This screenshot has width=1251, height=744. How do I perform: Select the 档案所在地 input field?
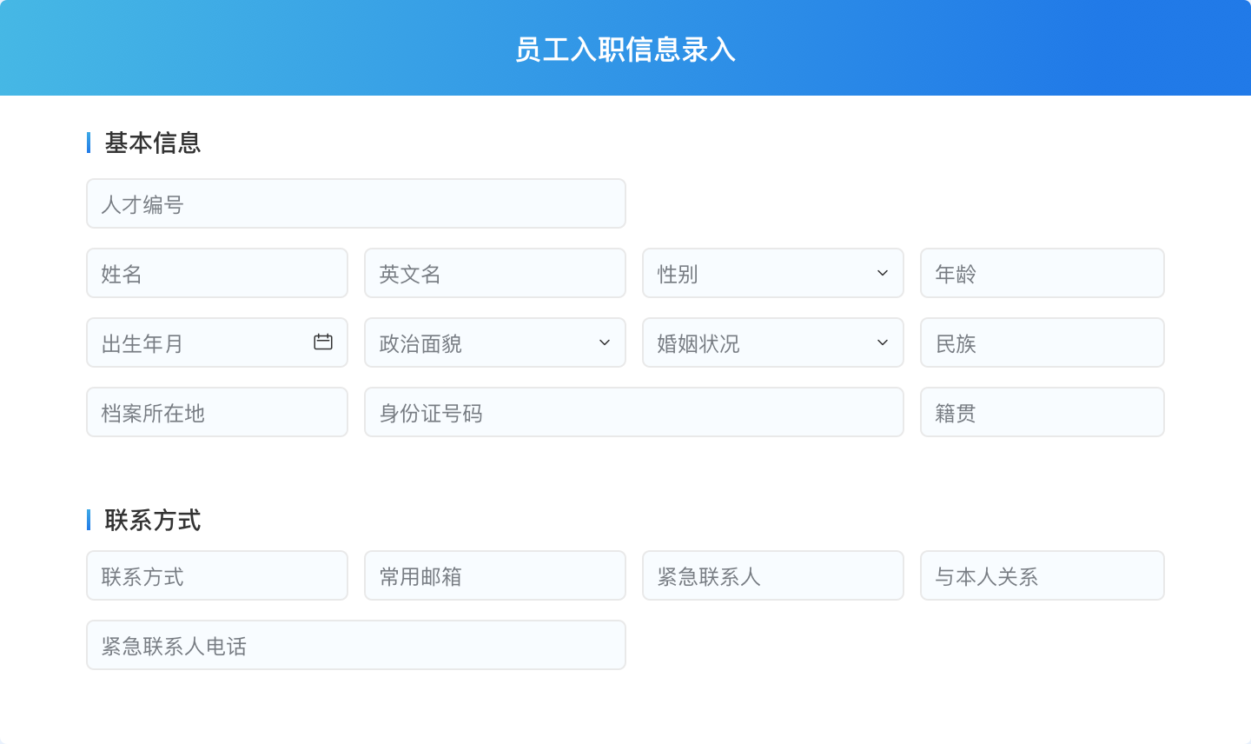217,412
